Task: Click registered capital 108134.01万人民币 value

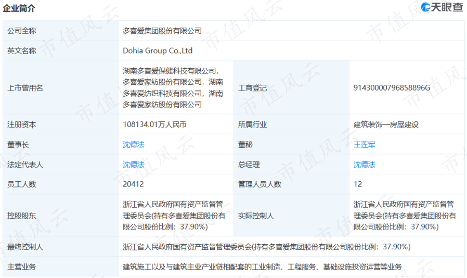Action: pyautogui.click(x=154, y=124)
